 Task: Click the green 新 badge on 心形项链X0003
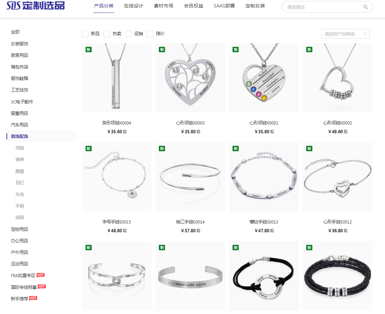pyautogui.click(x=162, y=50)
